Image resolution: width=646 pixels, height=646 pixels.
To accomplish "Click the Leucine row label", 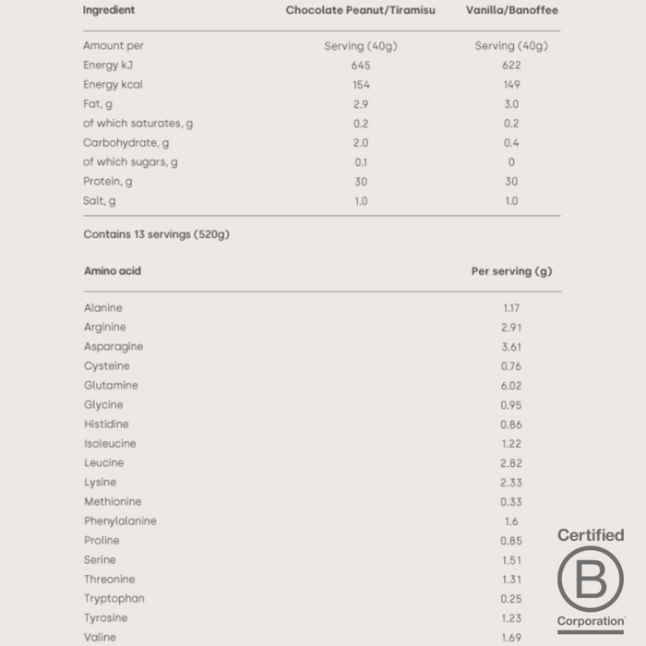I will pyautogui.click(x=103, y=463).
